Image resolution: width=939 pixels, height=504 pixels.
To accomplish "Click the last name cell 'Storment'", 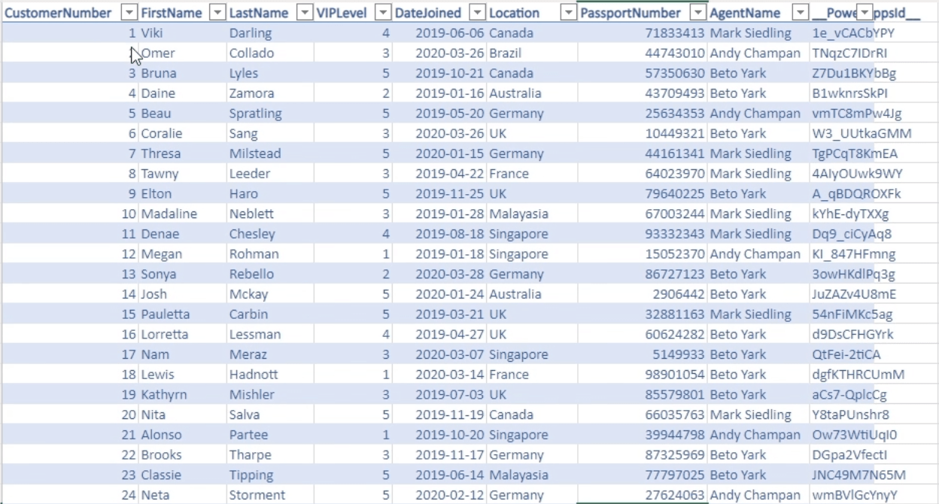I will click(270, 494).
